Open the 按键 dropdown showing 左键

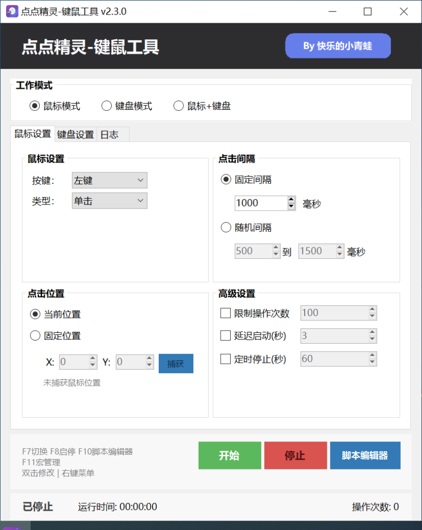pyautogui.click(x=109, y=180)
